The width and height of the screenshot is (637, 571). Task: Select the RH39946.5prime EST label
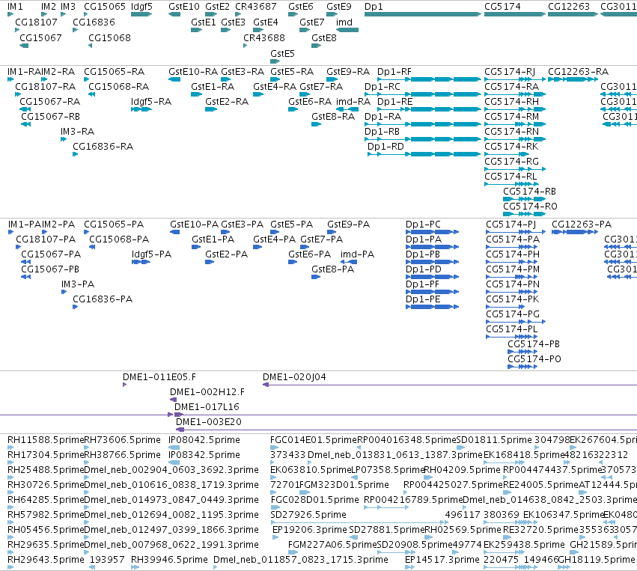tap(169, 560)
